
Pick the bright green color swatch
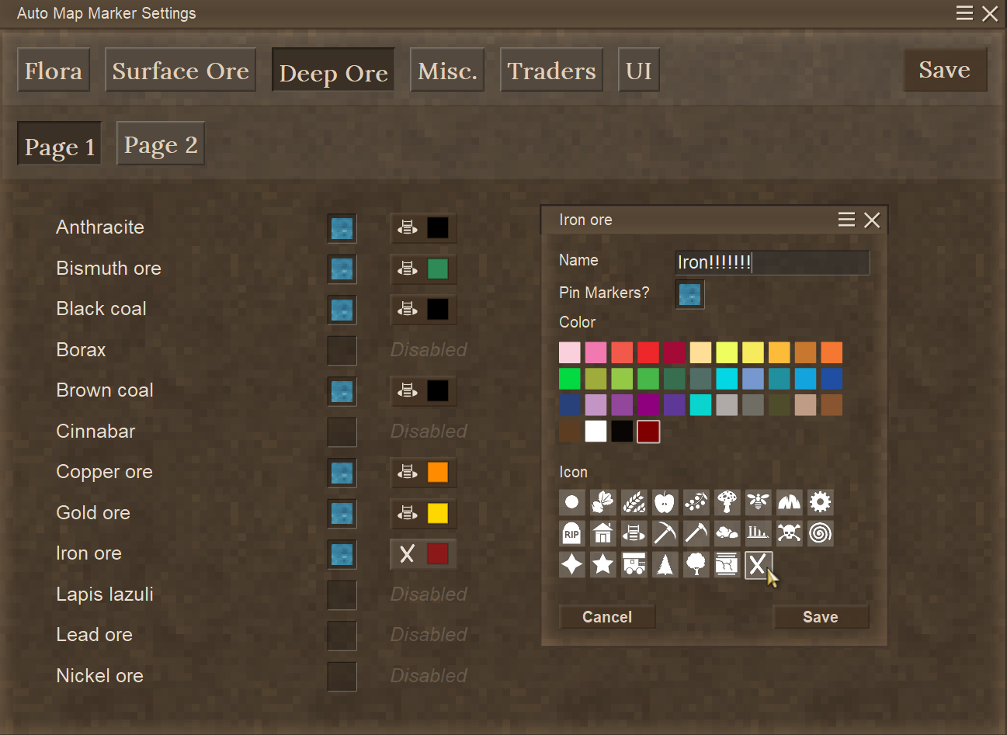[x=570, y=379]
